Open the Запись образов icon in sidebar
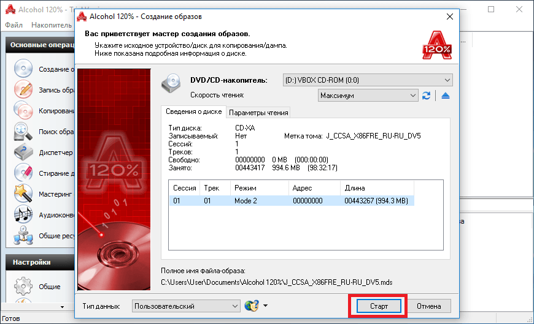534x324 pixels. point(23,89)
